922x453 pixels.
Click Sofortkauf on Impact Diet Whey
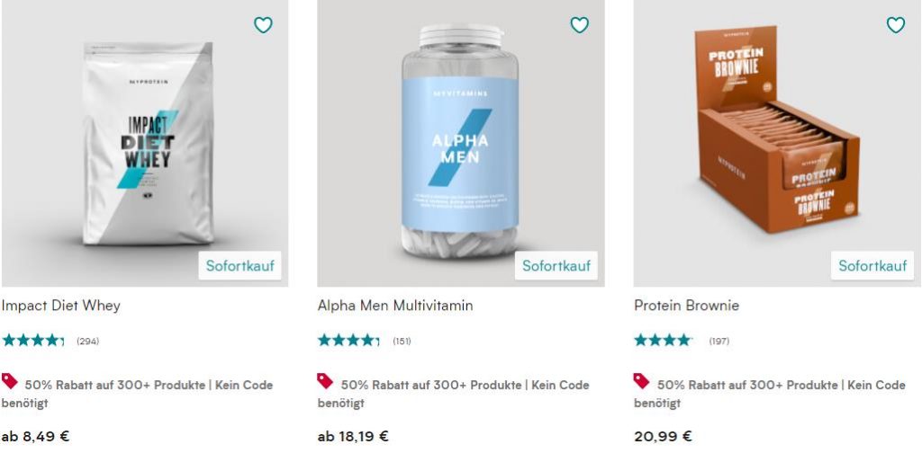[x=240, y=265]
